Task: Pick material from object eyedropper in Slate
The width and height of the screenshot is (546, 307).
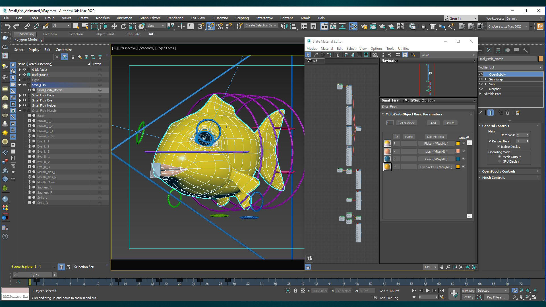Action: tap(316, 55)
